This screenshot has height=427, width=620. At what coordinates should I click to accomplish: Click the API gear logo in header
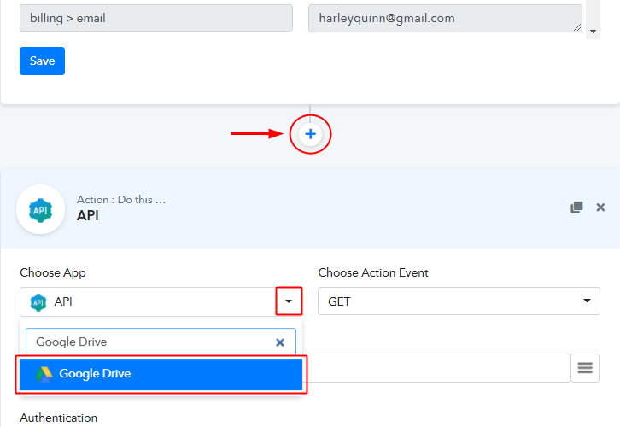(40, 209)
